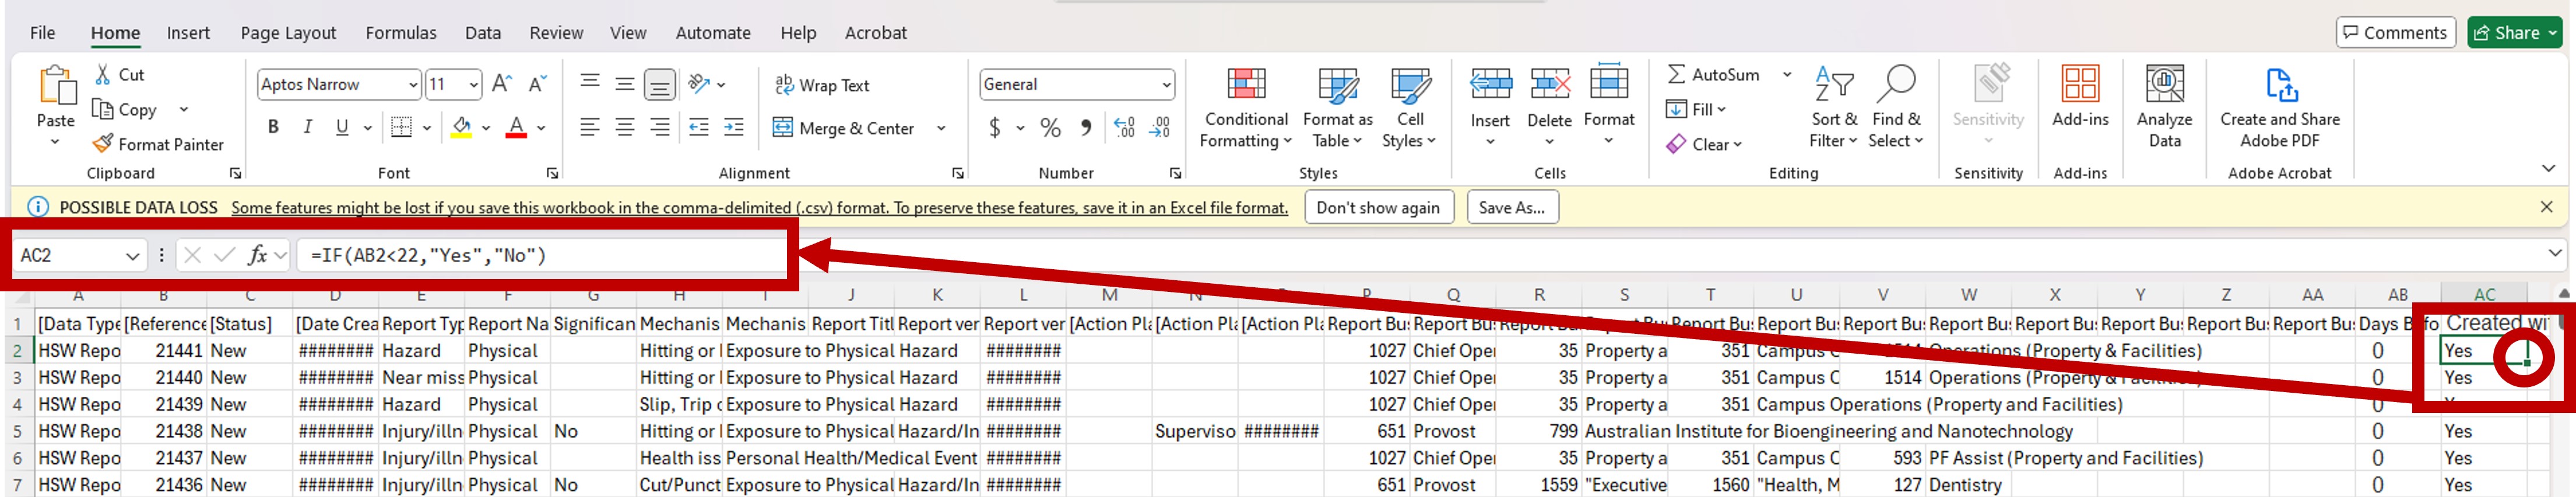Screen dimensions: 2576x497
Task: Switch to the Insert tab
Action: click(188, 33)
